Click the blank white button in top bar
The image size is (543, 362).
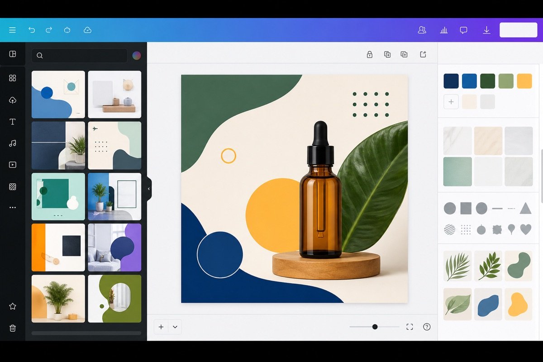tap(518, 30)
